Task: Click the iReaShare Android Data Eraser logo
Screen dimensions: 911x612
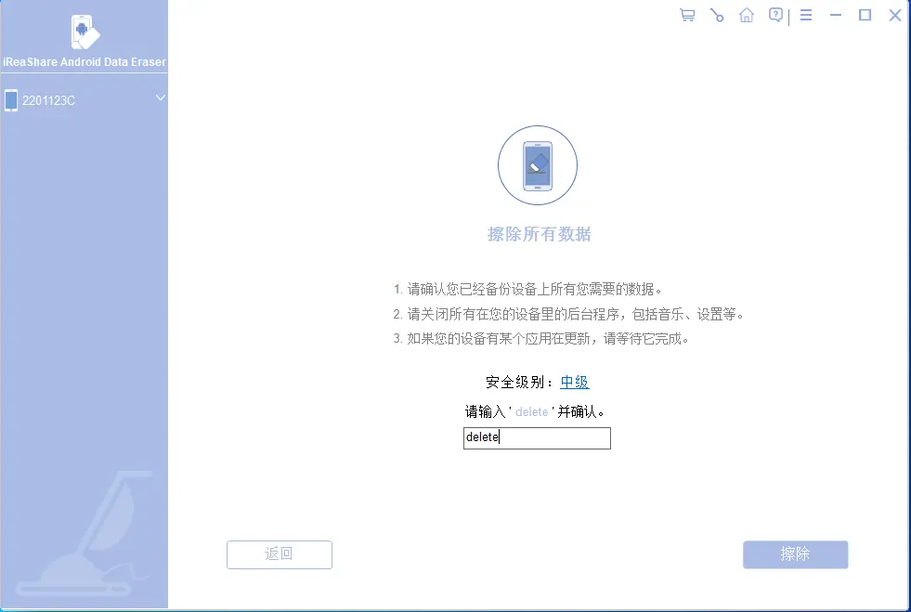Action: click(83, 35)
